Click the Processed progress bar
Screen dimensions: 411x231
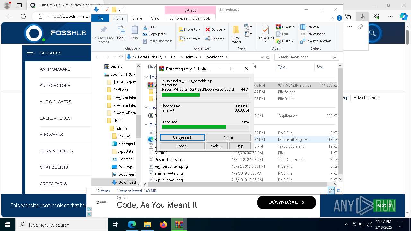point(205,127)
